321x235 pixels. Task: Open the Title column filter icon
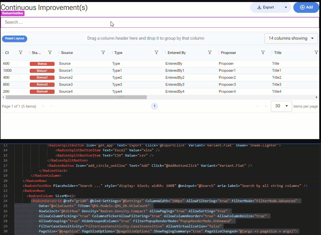(x=316, y=52)
